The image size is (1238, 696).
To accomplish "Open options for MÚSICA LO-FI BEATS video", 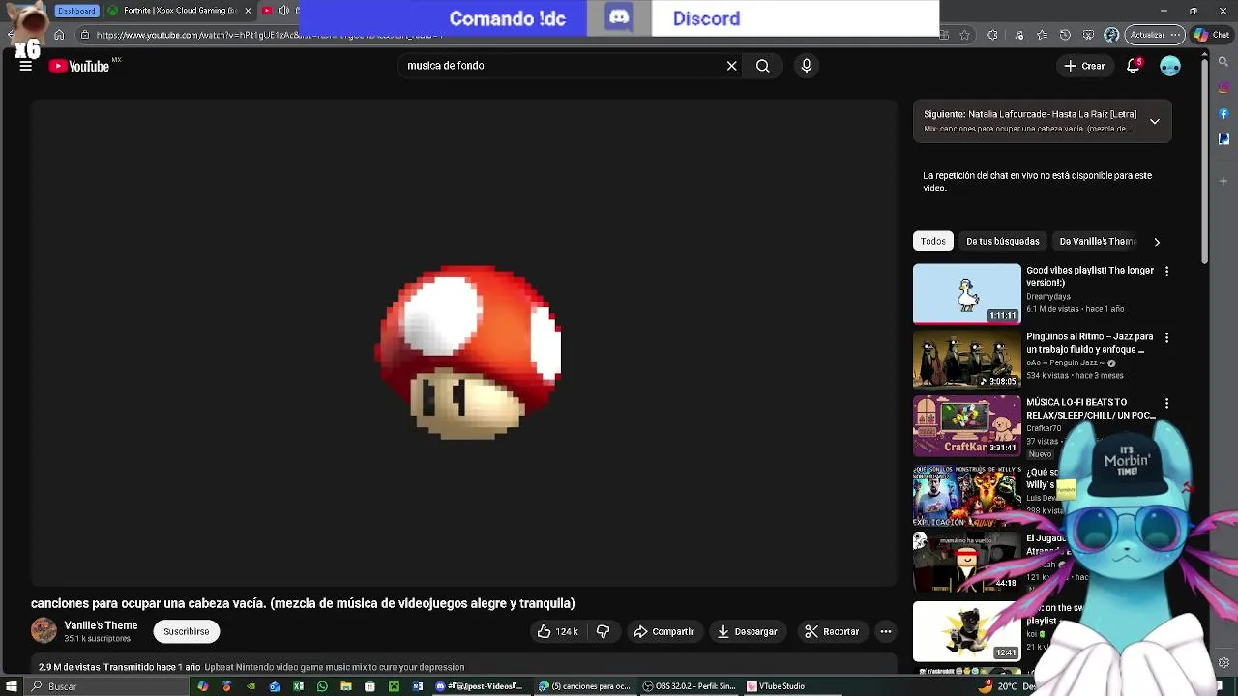I will coord(1166,404).
